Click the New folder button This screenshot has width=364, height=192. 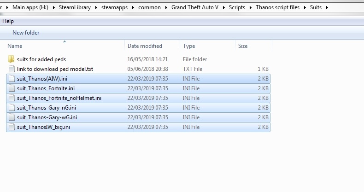point(26,33)
